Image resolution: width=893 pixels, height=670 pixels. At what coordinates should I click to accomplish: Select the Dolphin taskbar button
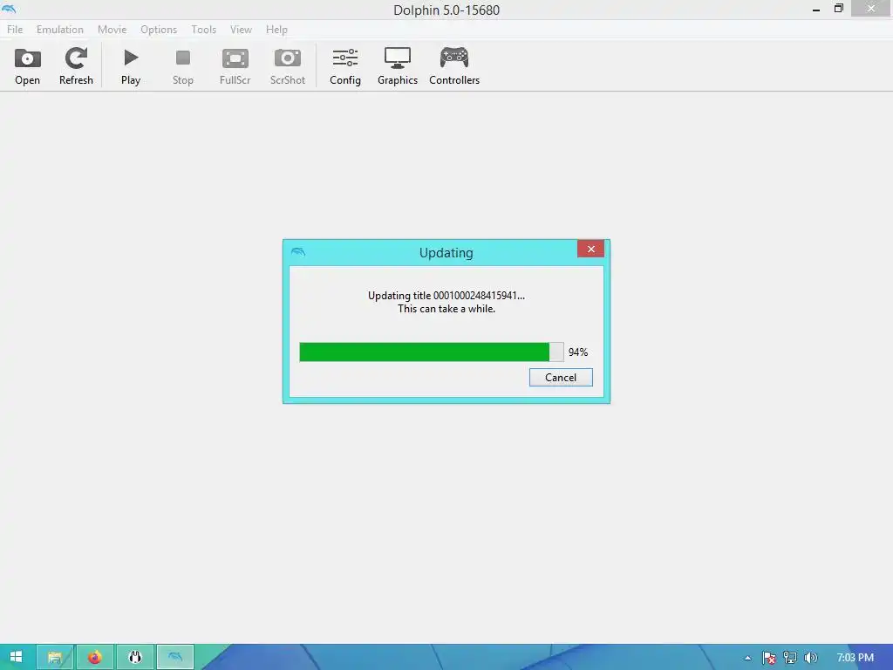pos(175,657)
